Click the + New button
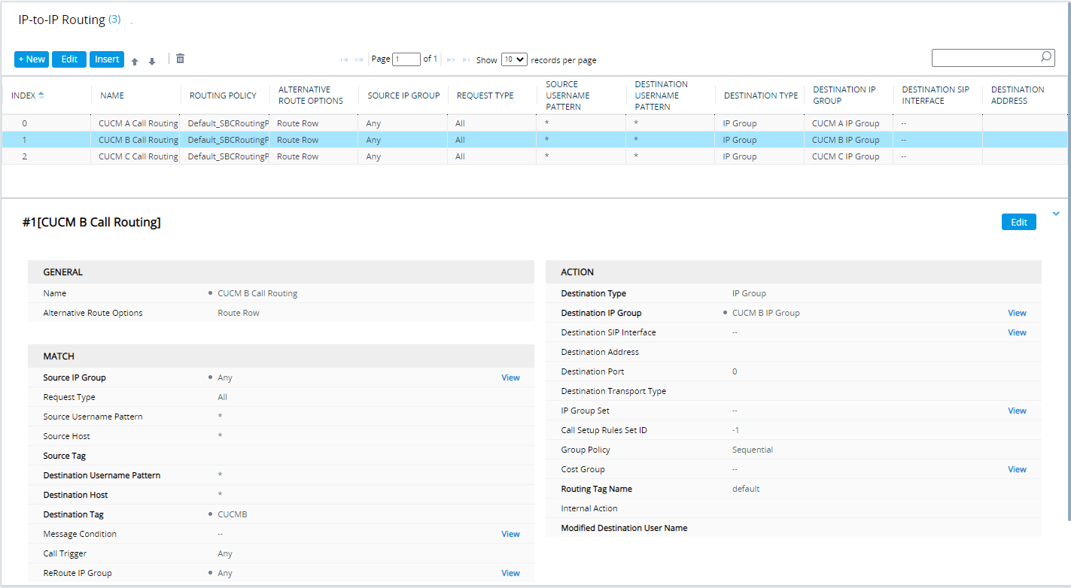This screenshot has height=588, width=1071. 32,59
